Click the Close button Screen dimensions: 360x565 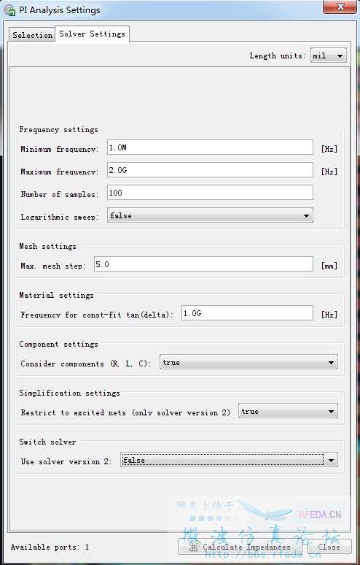(329, 547)
